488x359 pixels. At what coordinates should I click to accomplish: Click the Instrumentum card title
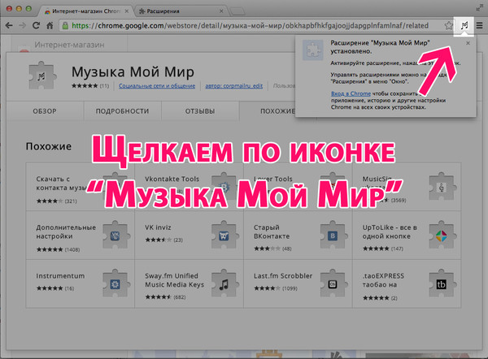60,276
